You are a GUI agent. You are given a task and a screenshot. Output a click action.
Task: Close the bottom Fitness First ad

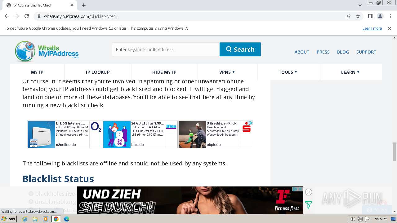(x=308, y=192)
